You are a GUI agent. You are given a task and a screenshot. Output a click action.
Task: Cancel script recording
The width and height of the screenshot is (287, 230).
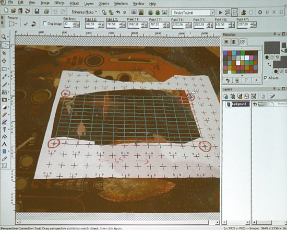[x=274, y=13]
